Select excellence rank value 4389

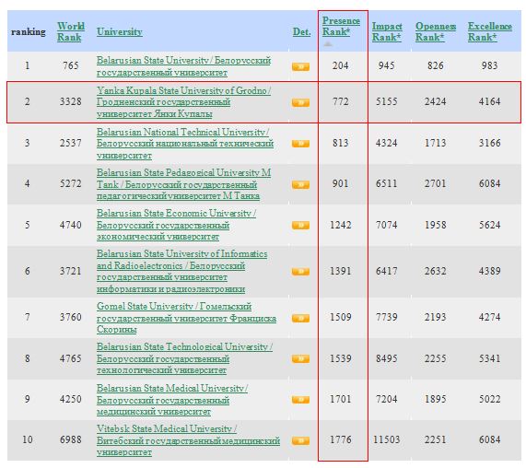tap(489, 271)
